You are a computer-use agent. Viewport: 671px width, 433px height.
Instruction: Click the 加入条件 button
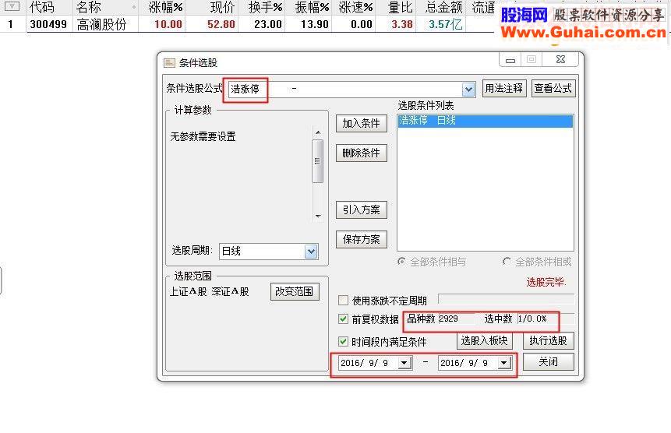coord(361,124)
